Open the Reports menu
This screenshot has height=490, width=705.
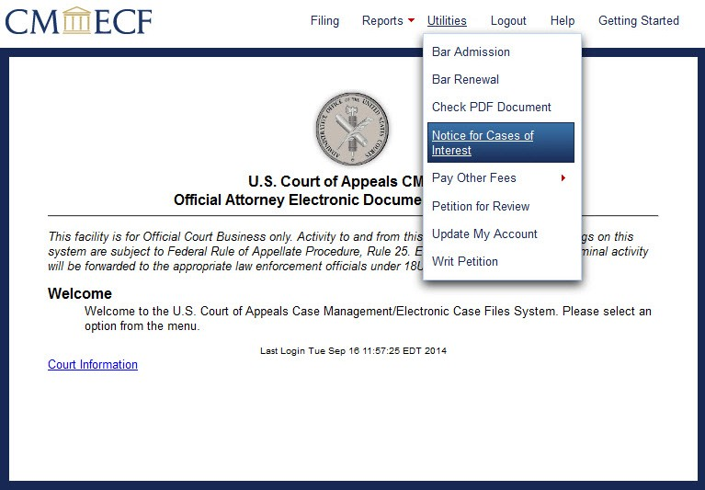(x=382, y=20)
